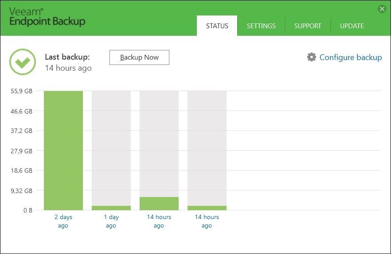This screenshot has width=391, height=254.
Task: Click the Last backup status text
Action: coord(68,62)
